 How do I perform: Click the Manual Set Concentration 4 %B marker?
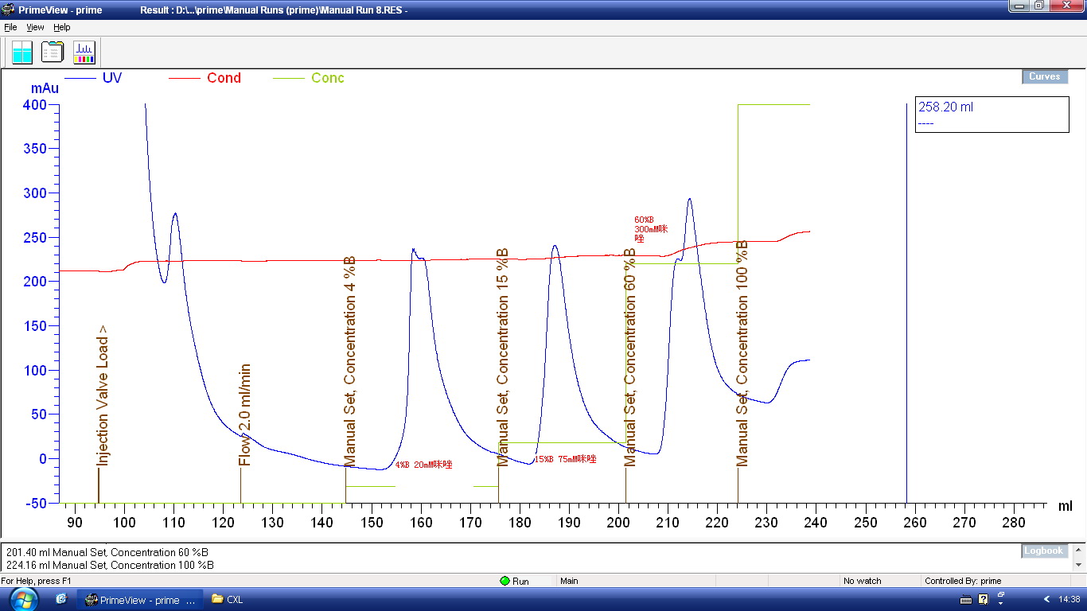click(349, 362)
